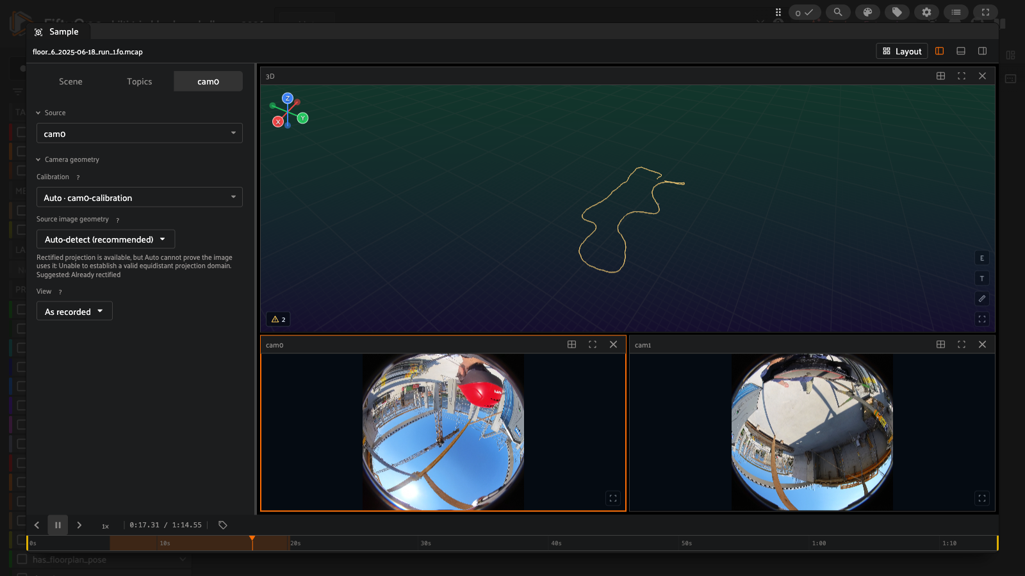Viewport: 1025px width, 576px height.
Task: Open Auto-detect (recommended) geometry dropdown
Action: click(x=106, y=239)
